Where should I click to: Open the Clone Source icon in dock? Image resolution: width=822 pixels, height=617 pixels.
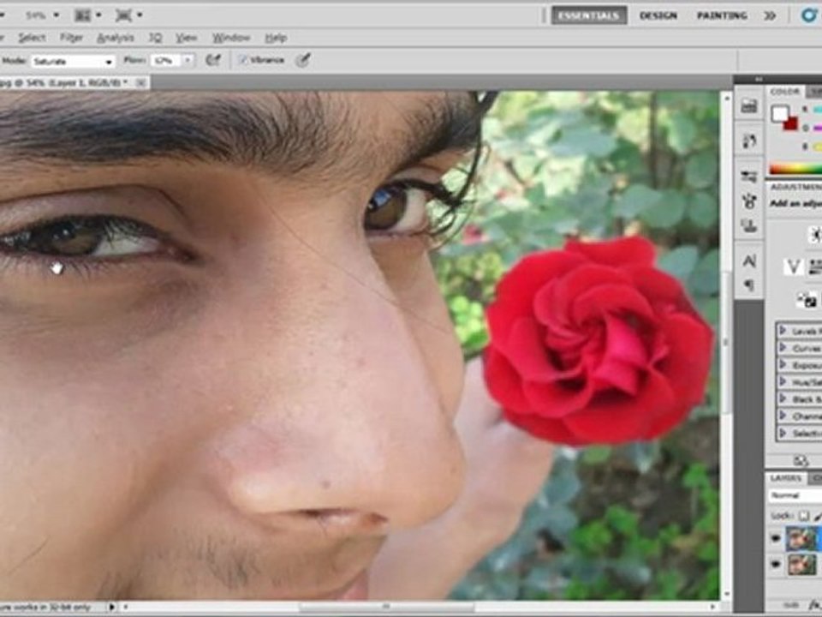coord(748,226)
